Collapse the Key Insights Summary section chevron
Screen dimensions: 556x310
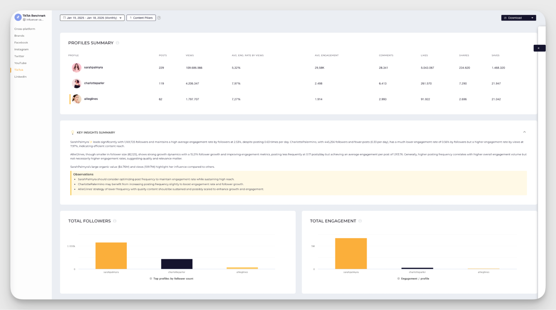click(525, 132)
